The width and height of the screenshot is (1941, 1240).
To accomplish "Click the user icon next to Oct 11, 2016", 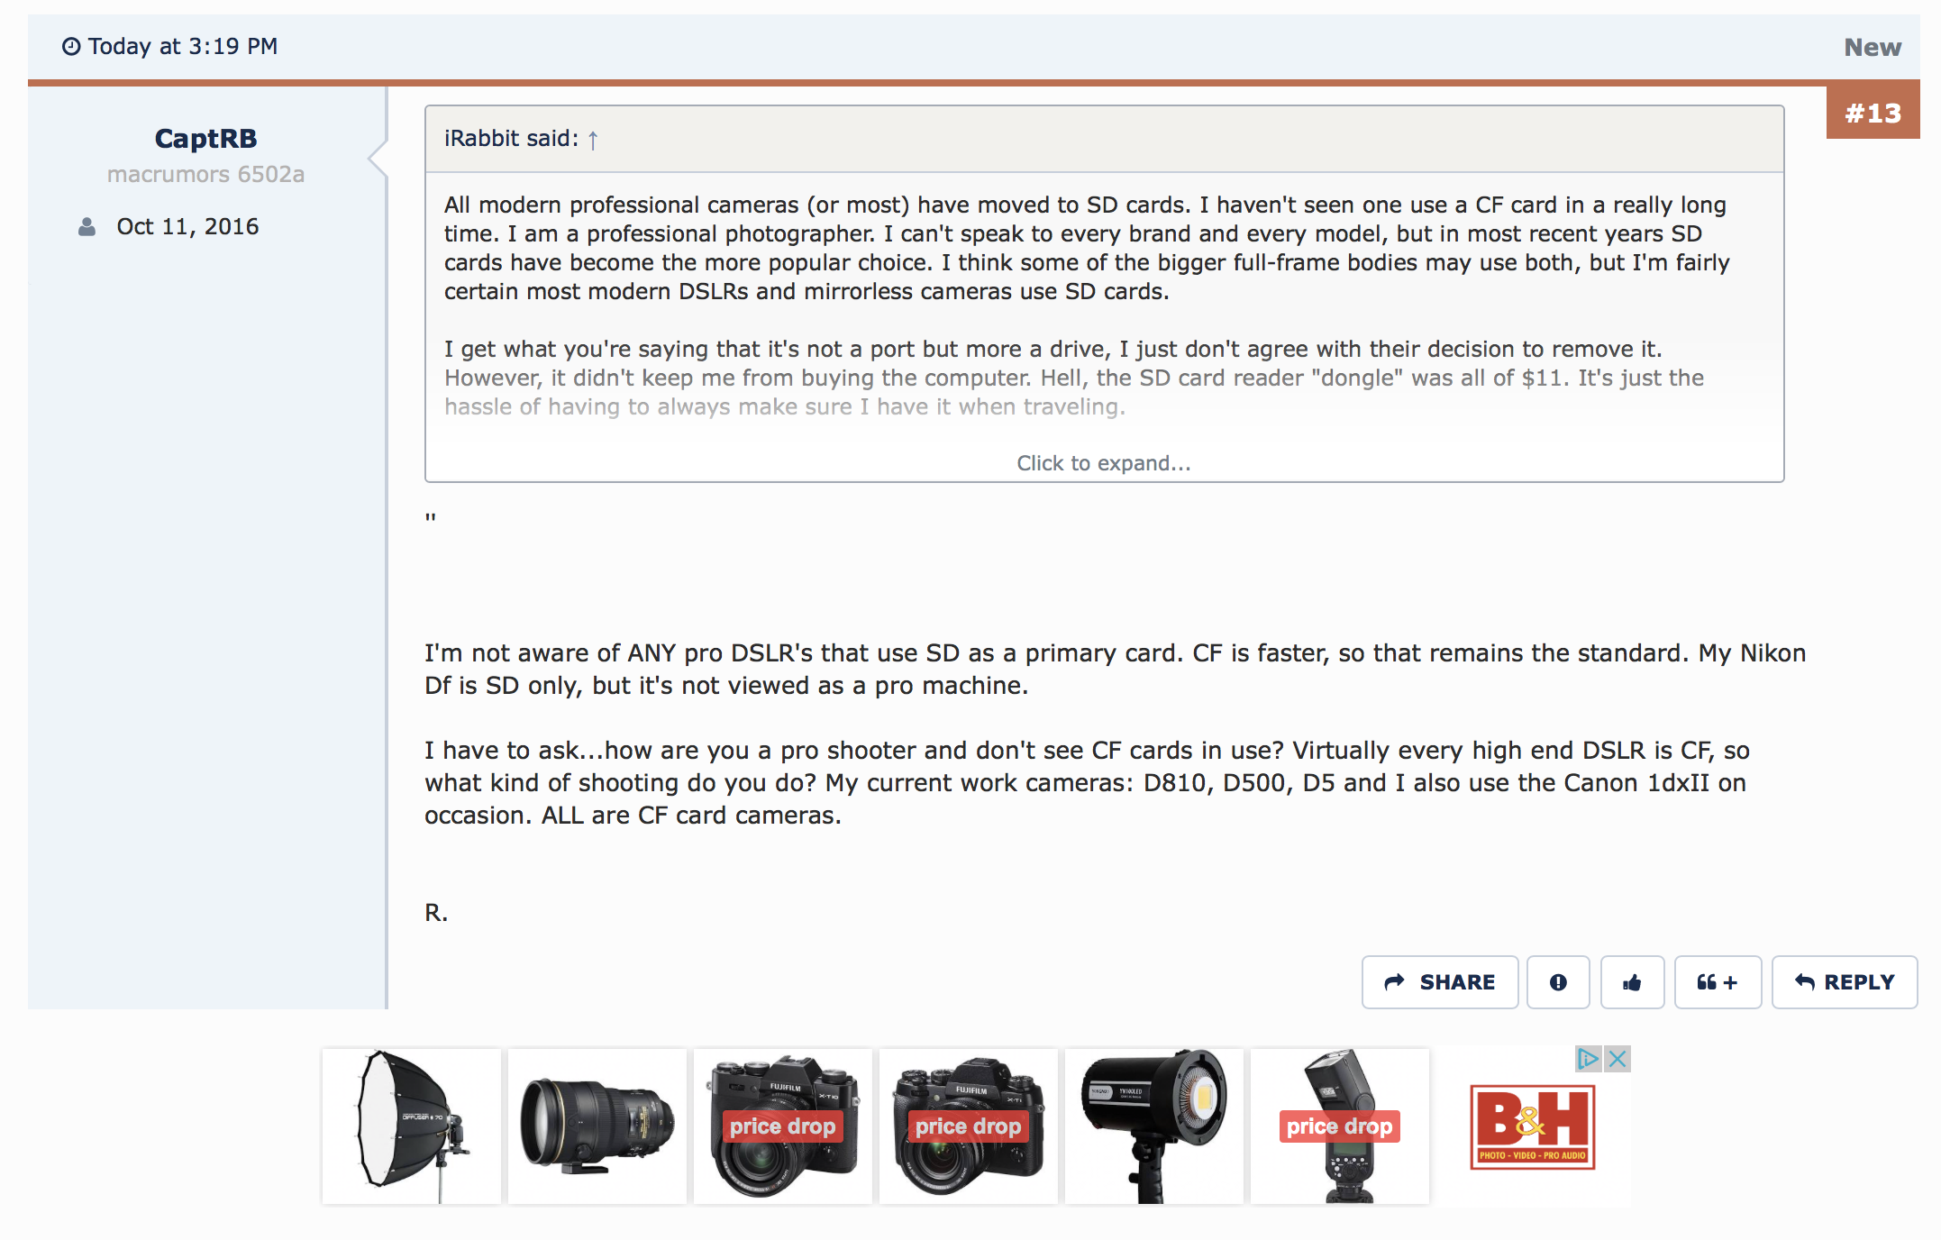I will [x=87, y=227].
